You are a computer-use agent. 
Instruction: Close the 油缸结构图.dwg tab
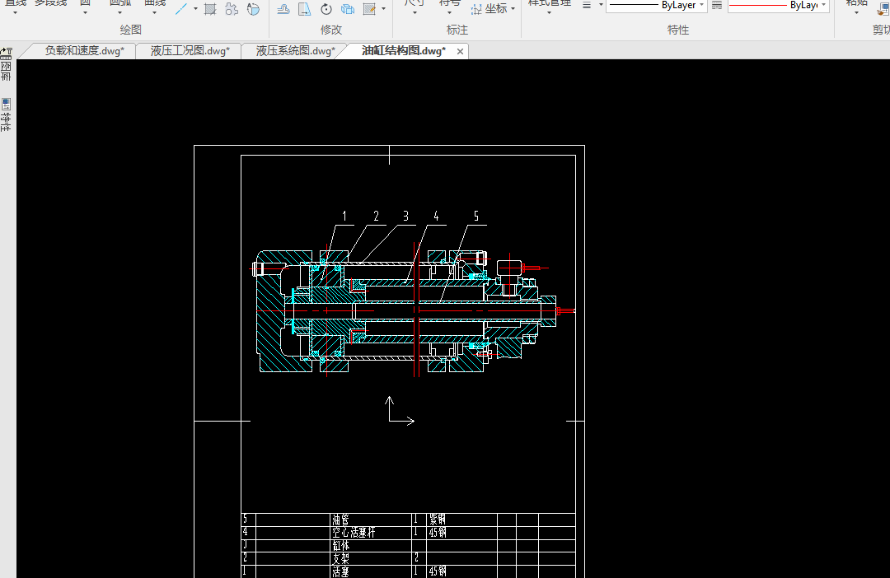click(461, 51)
